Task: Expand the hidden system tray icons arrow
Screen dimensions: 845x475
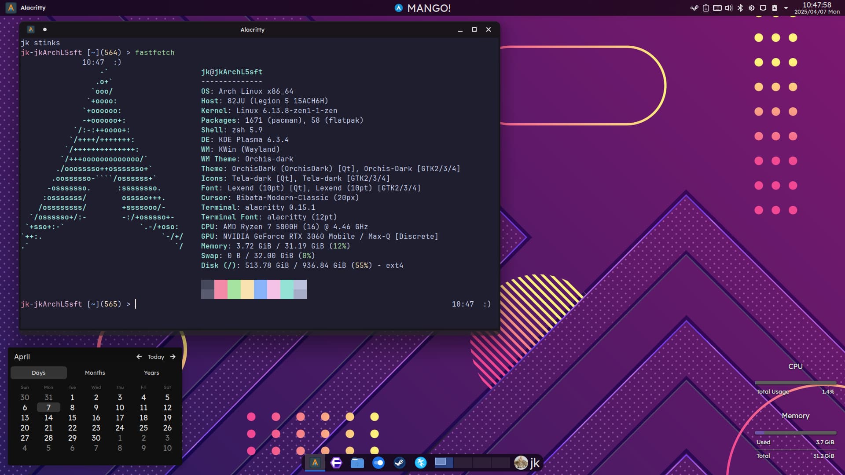Action: tap(786, 8)
